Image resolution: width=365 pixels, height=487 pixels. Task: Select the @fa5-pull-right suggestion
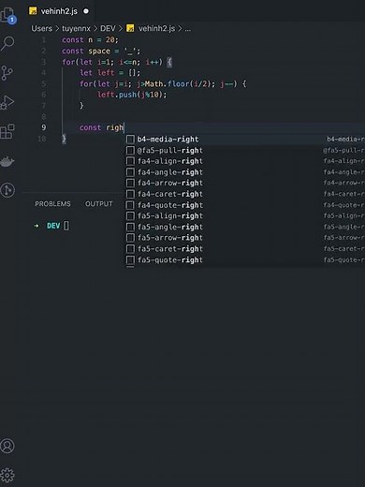click(x=245, y=151)
